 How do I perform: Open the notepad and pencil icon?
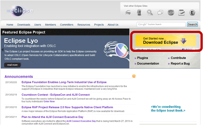click(181, 13)
